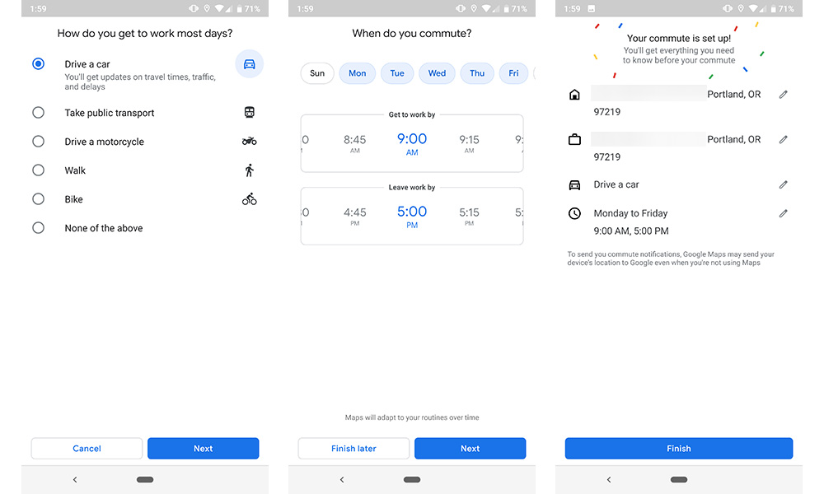824x494 pixels.
Task: Toggle the Fri day chip
Action: (x=513, y=73)
